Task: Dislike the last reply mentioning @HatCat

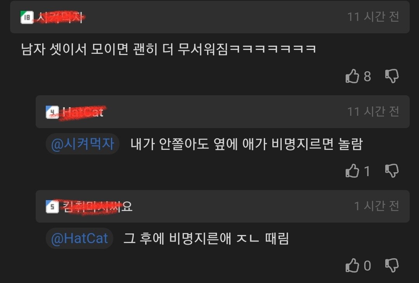Action: click(x=392, y=266)
